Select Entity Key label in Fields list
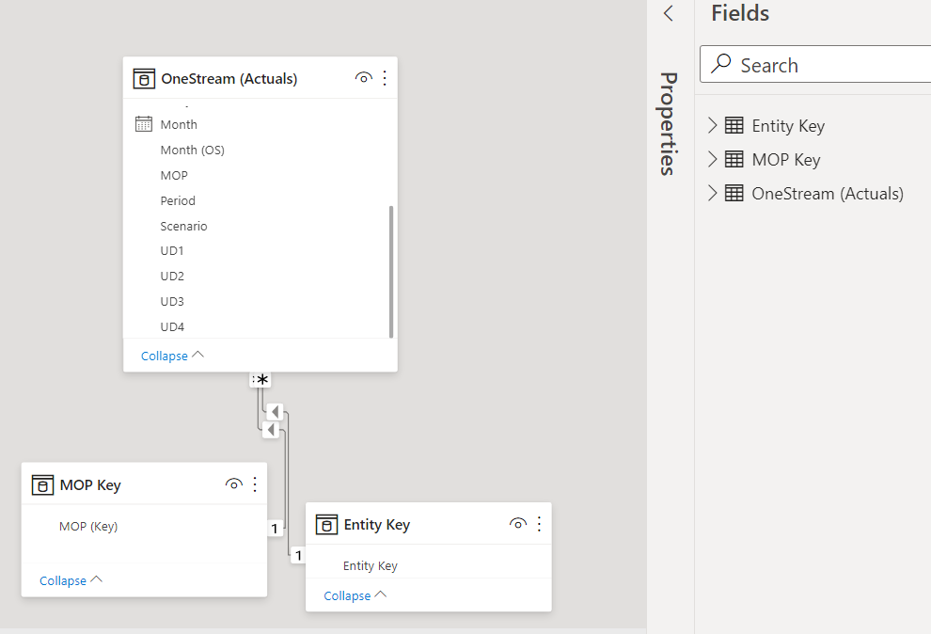The image size is (931, 634). (788, 126)
